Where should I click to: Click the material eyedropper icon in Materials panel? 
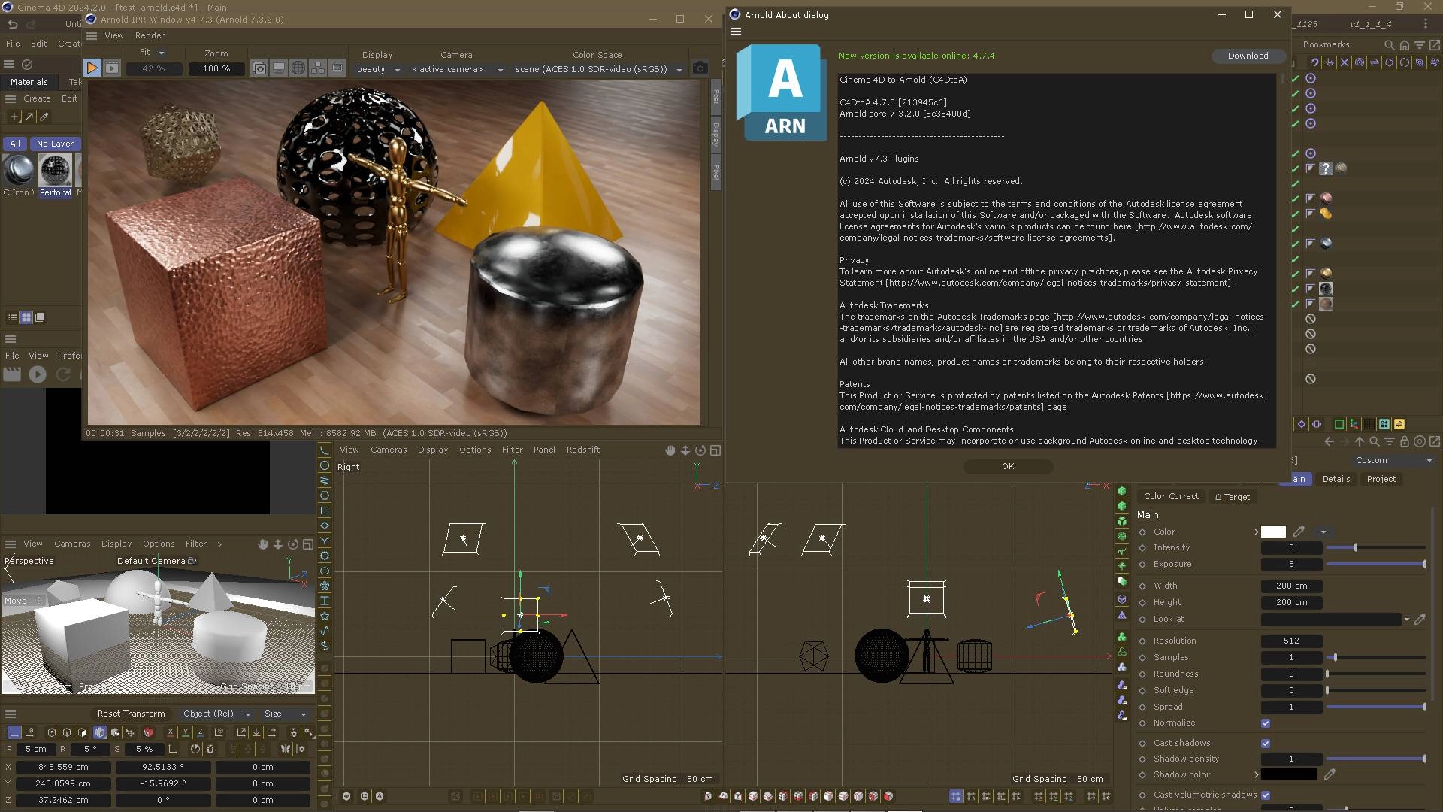click(44, 117)
